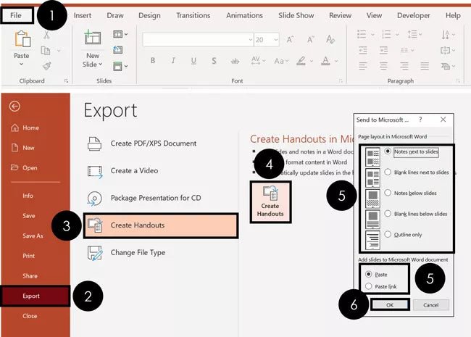Screen dimensions: 471x337
Task: Click Cancel in the Send to Word dialog
Action: [430, 305]
